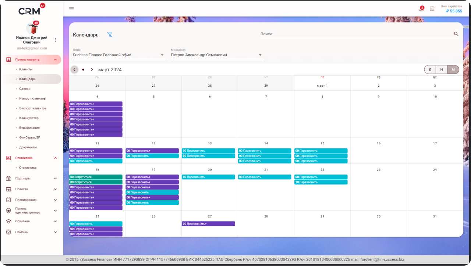The height and width of the screenshot is (266, 471).
Task: Switch calendar to week view Н
Action: tap(442, 70)
